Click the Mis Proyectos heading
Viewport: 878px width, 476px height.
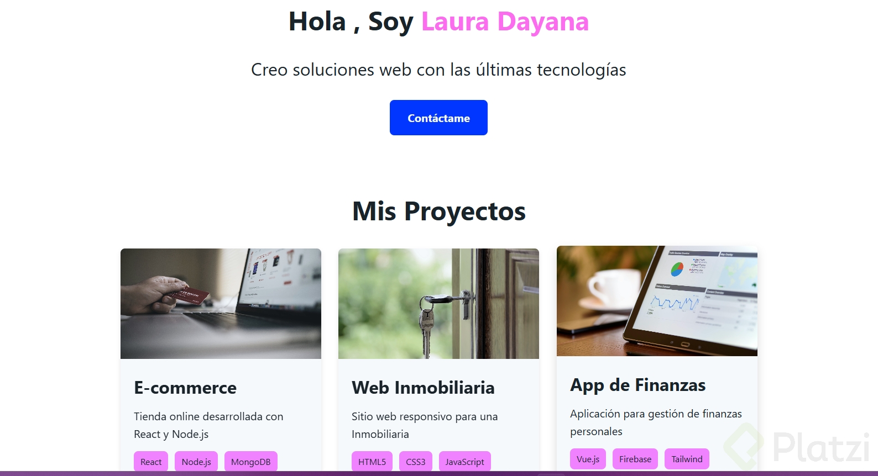[439, 211]
